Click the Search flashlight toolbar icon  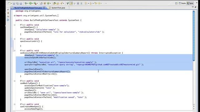tap(62, 3)
